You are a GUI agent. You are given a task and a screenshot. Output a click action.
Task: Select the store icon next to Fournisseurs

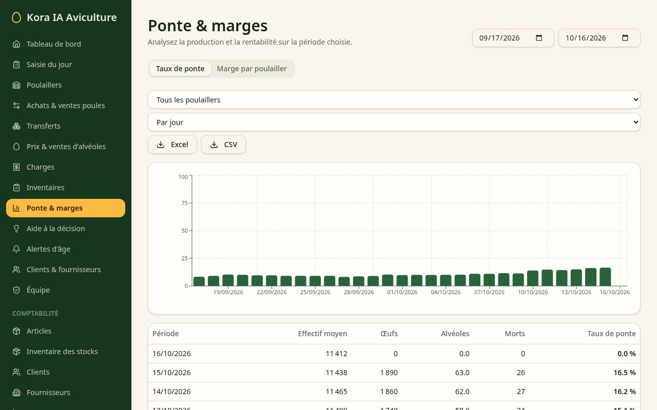pos(16,393)
